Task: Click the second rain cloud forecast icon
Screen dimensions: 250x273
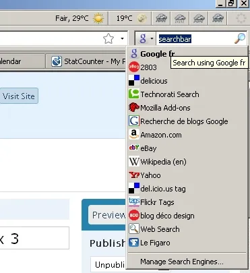Action: click(x=180, y=18)
